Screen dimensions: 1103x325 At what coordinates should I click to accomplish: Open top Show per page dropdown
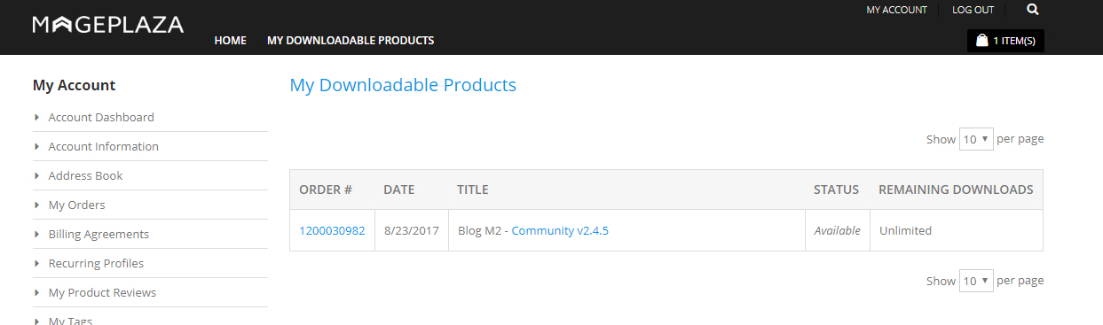pyautogui.click(x=976, y=139)
